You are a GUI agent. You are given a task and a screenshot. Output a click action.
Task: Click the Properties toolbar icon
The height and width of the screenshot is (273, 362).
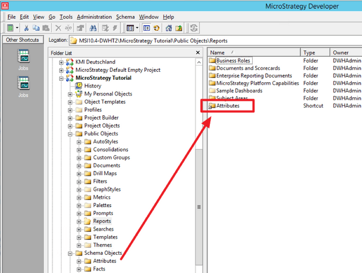pyautogui.click(x=80, y=28)
